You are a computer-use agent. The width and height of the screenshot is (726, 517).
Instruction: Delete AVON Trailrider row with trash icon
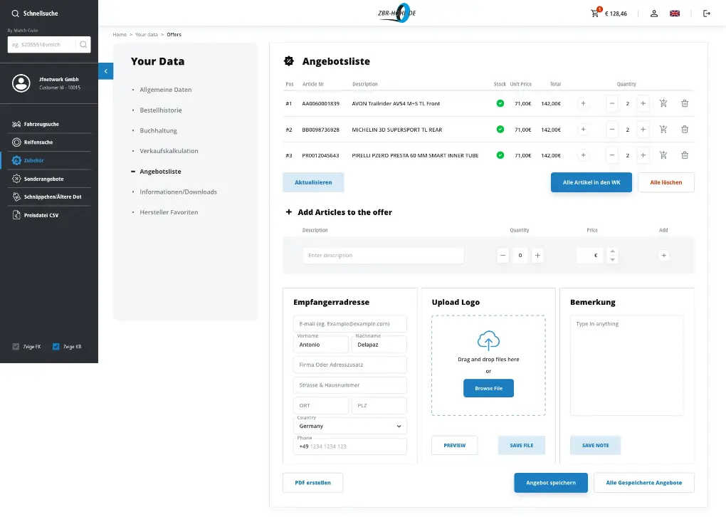[x=684, y=103]
